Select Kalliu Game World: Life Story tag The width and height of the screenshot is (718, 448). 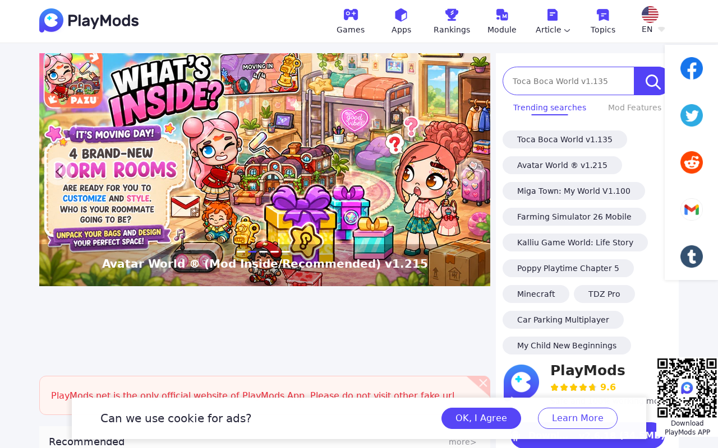(575, 242)
